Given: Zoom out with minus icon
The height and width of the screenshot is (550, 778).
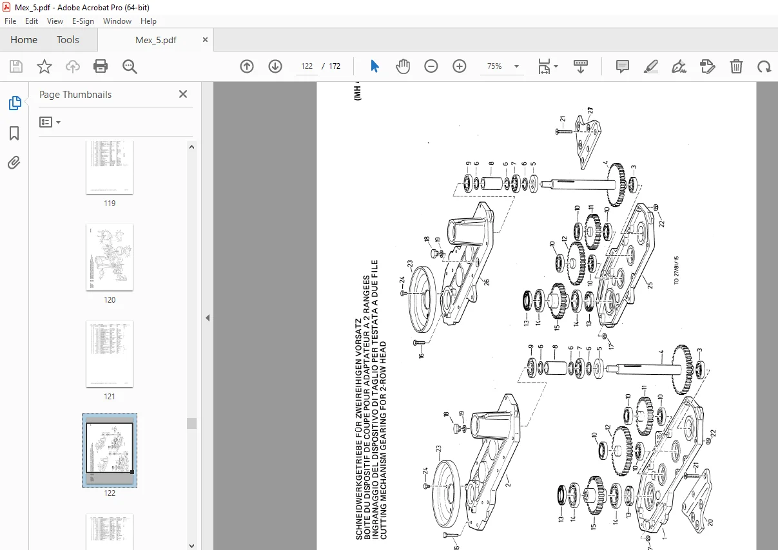Looking at the screenshot, I should (x=431, y=66).
